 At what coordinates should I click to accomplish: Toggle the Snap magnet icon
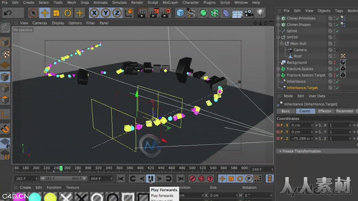pyautogui.click(x=5, y=129)
